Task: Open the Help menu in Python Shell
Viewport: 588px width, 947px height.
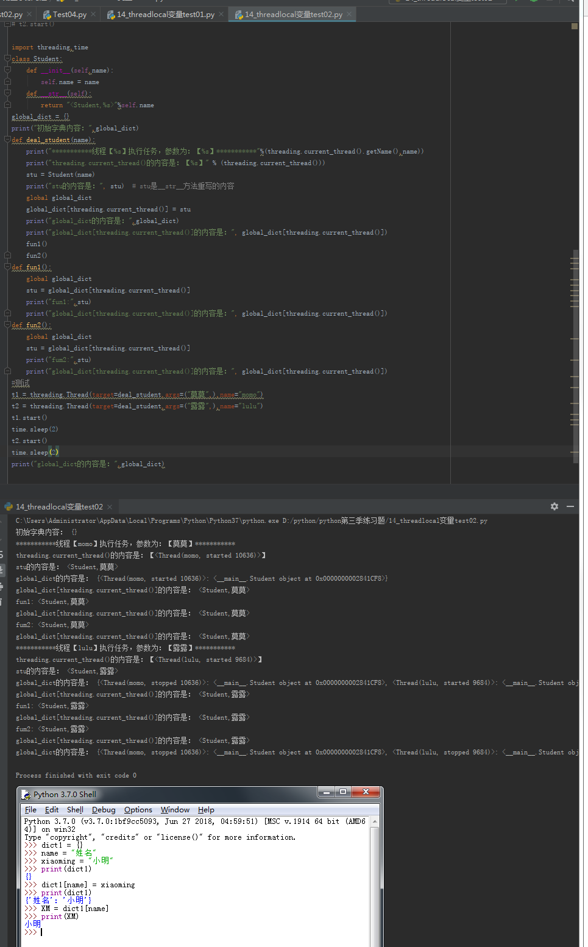Action: tap(206, 810)
